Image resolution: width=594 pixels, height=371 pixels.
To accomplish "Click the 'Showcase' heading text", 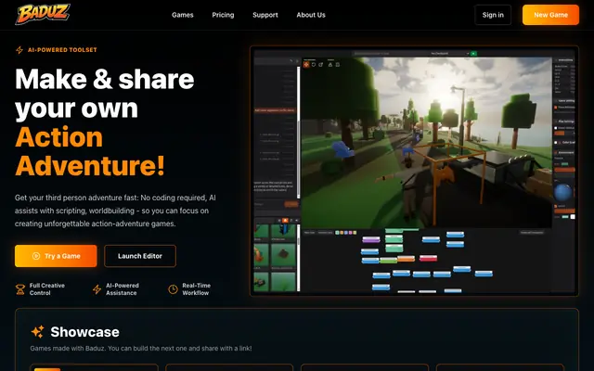I will point(84,332).
